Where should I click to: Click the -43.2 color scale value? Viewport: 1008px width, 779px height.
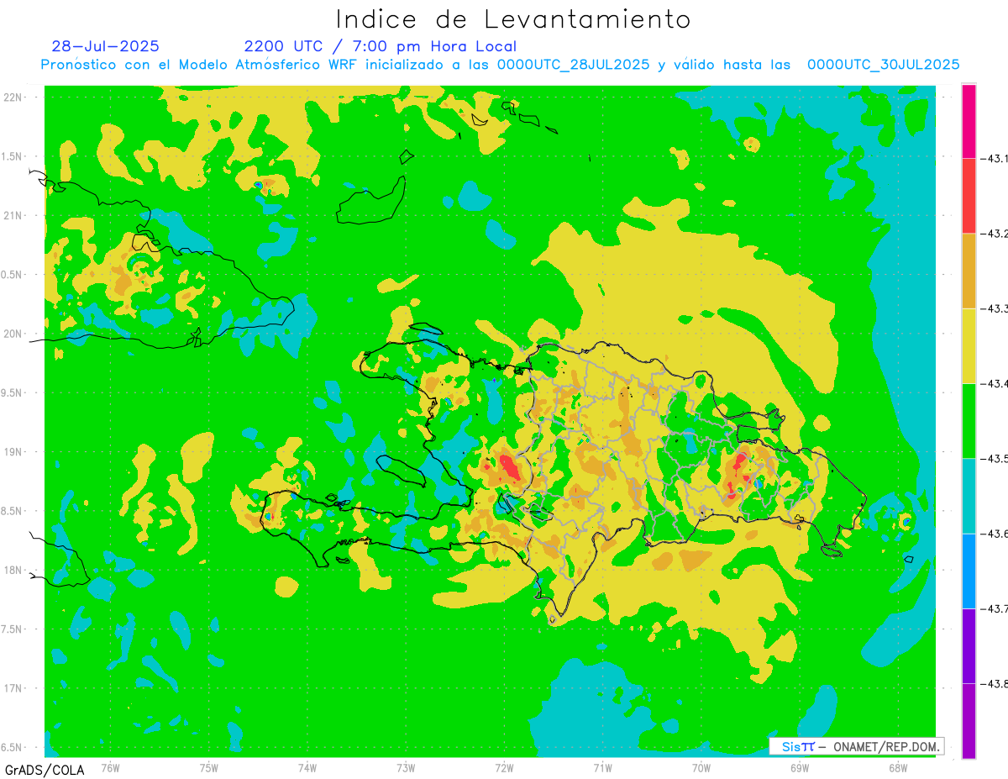tap(996, 234)
